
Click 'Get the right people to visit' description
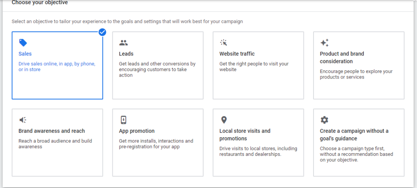tap(254, 67)
